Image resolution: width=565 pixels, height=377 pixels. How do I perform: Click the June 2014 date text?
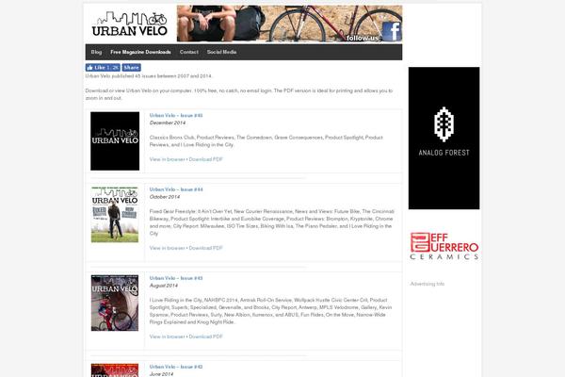161,374
